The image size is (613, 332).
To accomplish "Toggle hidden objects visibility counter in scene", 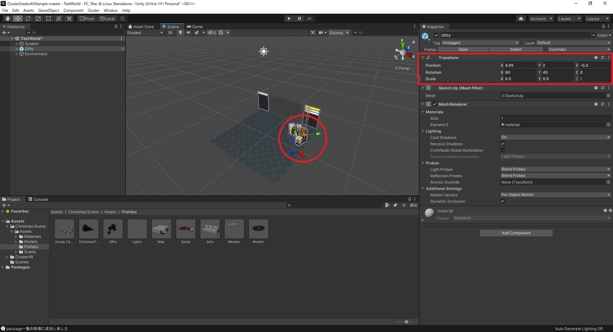I will (211, 33).
